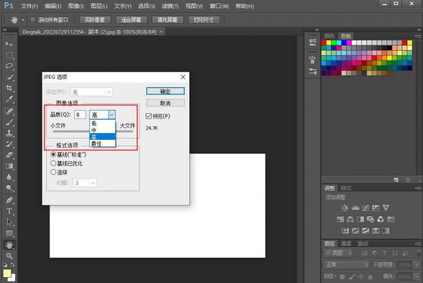Viewport: 423px width, 283px height.
Task: Select the Crop tool
Action: coord(9,88)
